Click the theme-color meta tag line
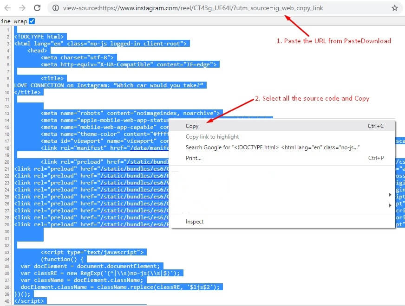 point(105,134)
